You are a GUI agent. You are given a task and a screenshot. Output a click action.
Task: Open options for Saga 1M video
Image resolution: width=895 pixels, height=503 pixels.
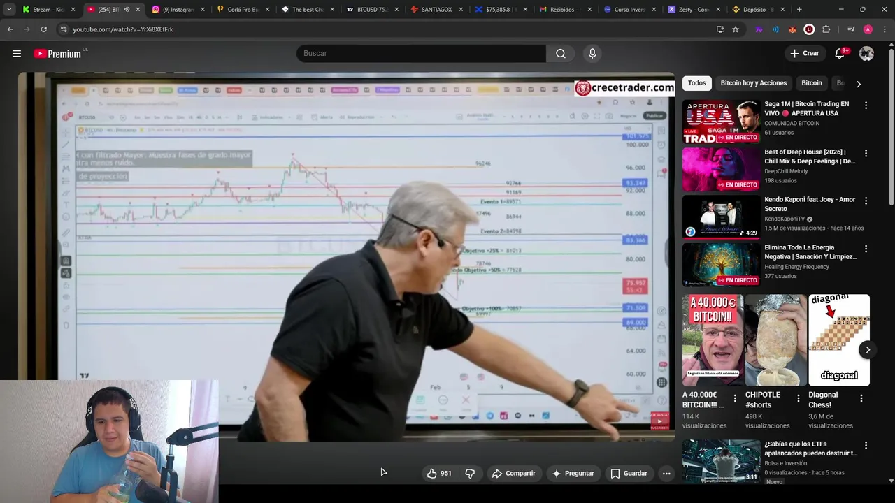866,105
